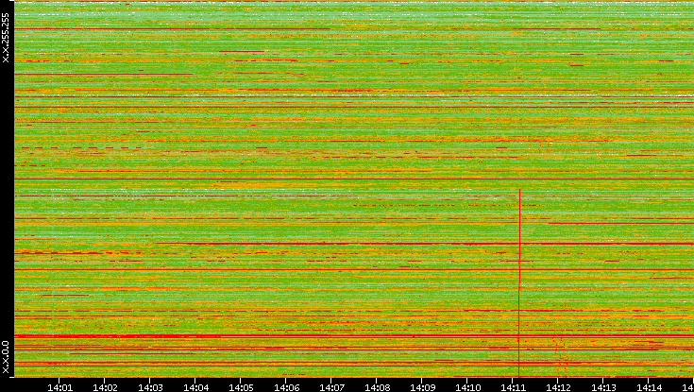Click the 14:13 time axis label
This screenshot has height=392, width=694.
click(602, 387)
